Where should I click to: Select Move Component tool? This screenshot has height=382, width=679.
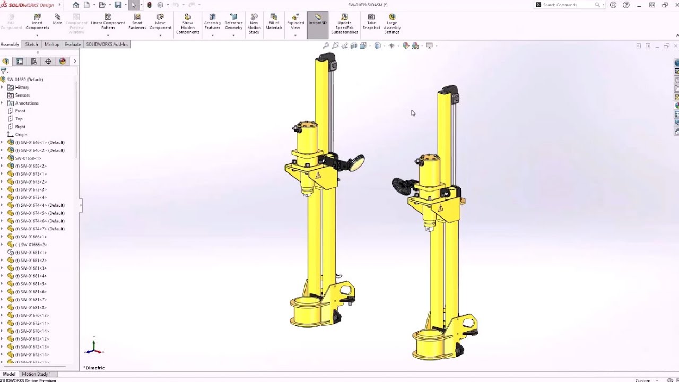coord(160,22)
